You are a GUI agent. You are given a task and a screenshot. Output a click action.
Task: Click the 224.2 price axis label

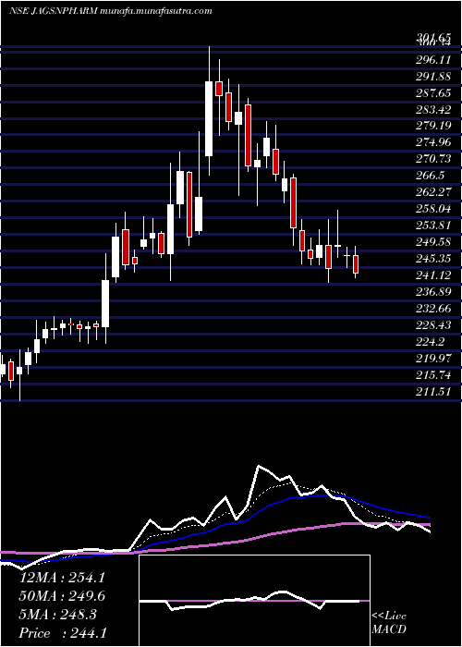click(x=430, y=342)
